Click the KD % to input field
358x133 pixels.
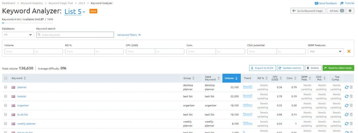pyautogui.click(x=109, y=51)
